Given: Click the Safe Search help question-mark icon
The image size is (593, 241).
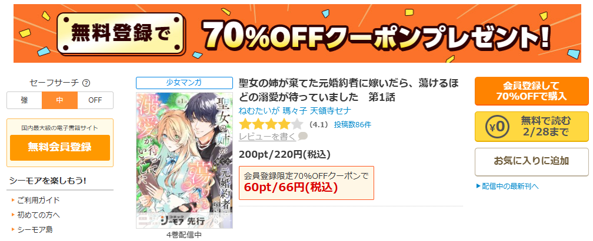Looking at the screenshot, I should [86, 83].
